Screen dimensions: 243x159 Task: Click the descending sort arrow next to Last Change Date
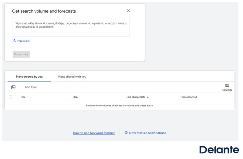(148, 97)
